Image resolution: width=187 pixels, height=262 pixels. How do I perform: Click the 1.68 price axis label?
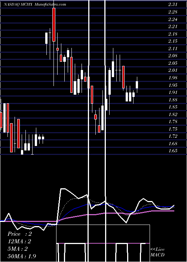pyautogui.click(x=173, y=143)
